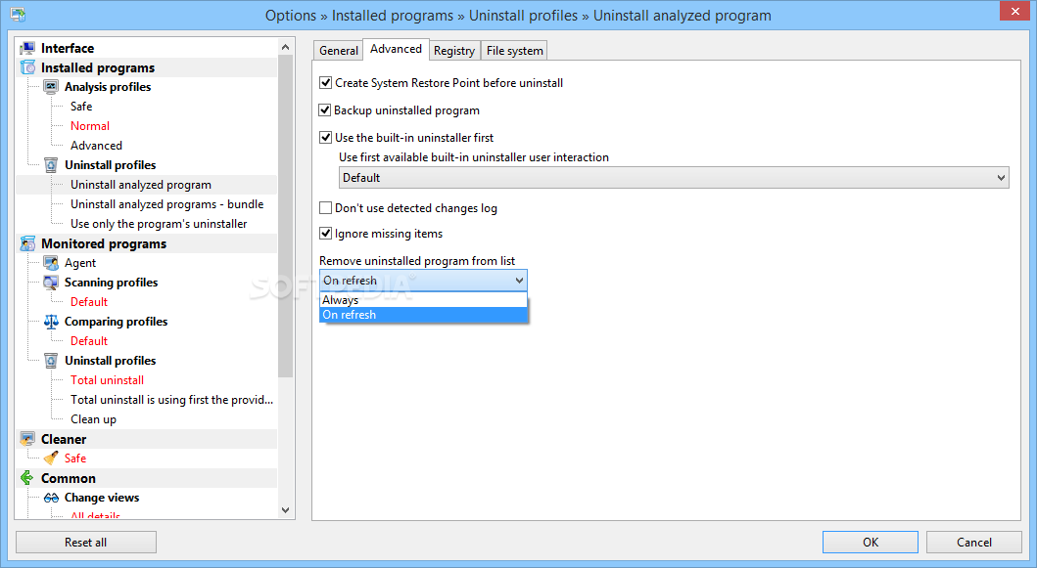Click the Scanning profiles magnifier icon
This screenshot has height=568, width=1037.
click(51, 283)
